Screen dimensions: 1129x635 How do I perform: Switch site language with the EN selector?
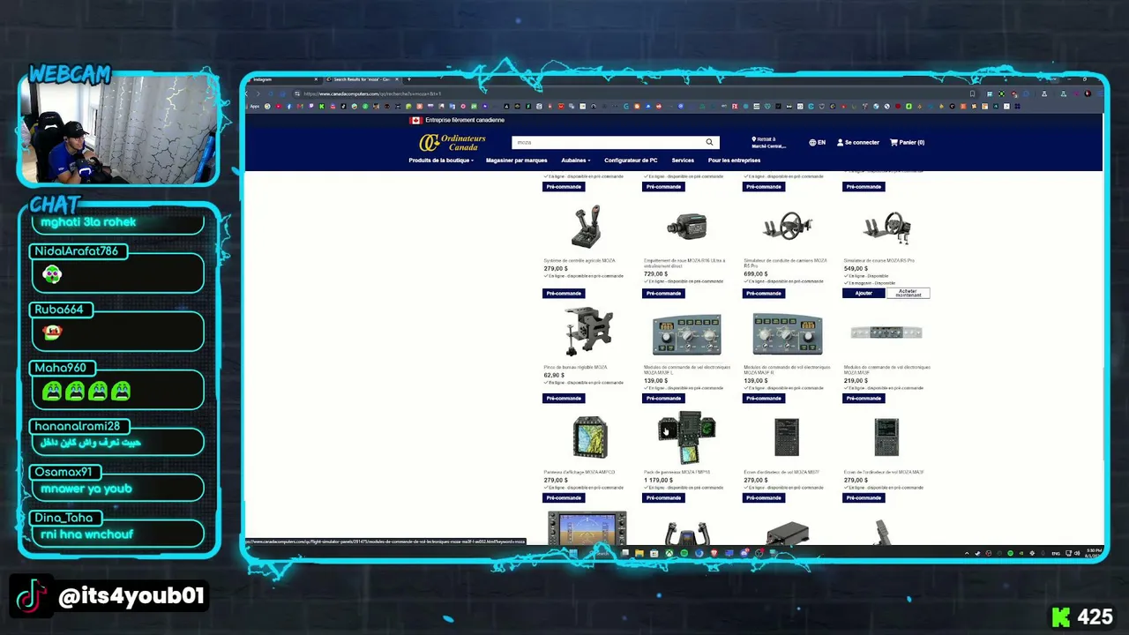(818, 142)
